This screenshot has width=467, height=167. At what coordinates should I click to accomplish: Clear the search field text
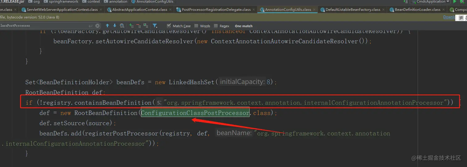tap(97, 26)
